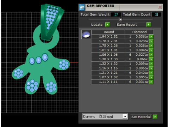
Task: Click the Gem Reporter title bar icon
Action: (x=82, y=7)
